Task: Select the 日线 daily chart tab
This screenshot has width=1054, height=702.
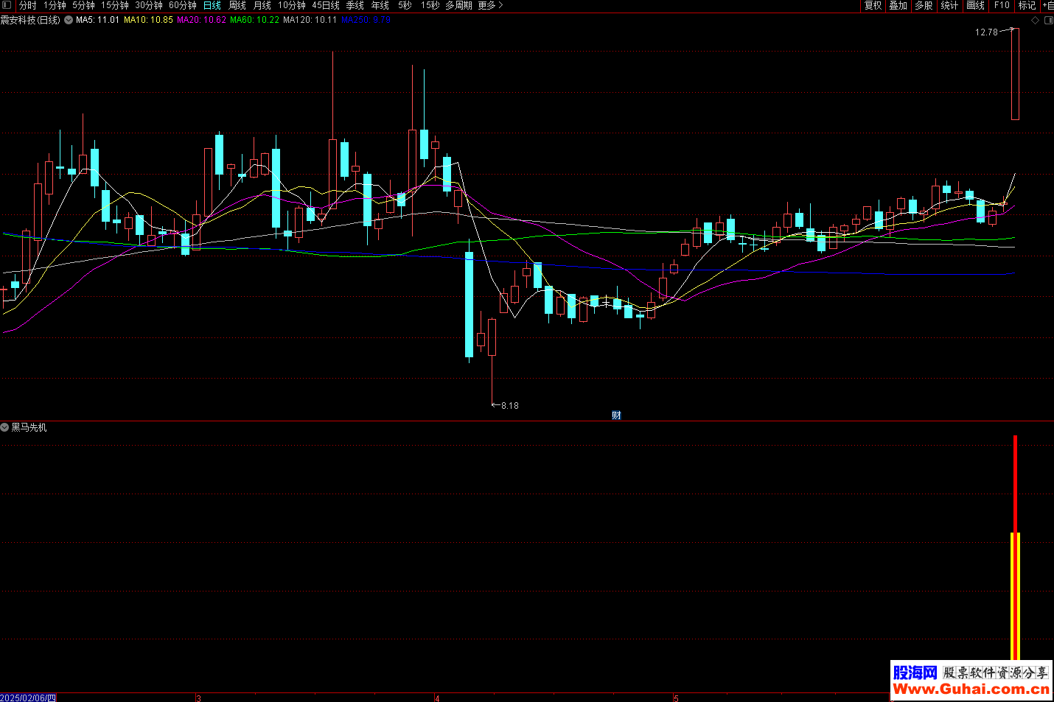Action: (x=212, y=5)
